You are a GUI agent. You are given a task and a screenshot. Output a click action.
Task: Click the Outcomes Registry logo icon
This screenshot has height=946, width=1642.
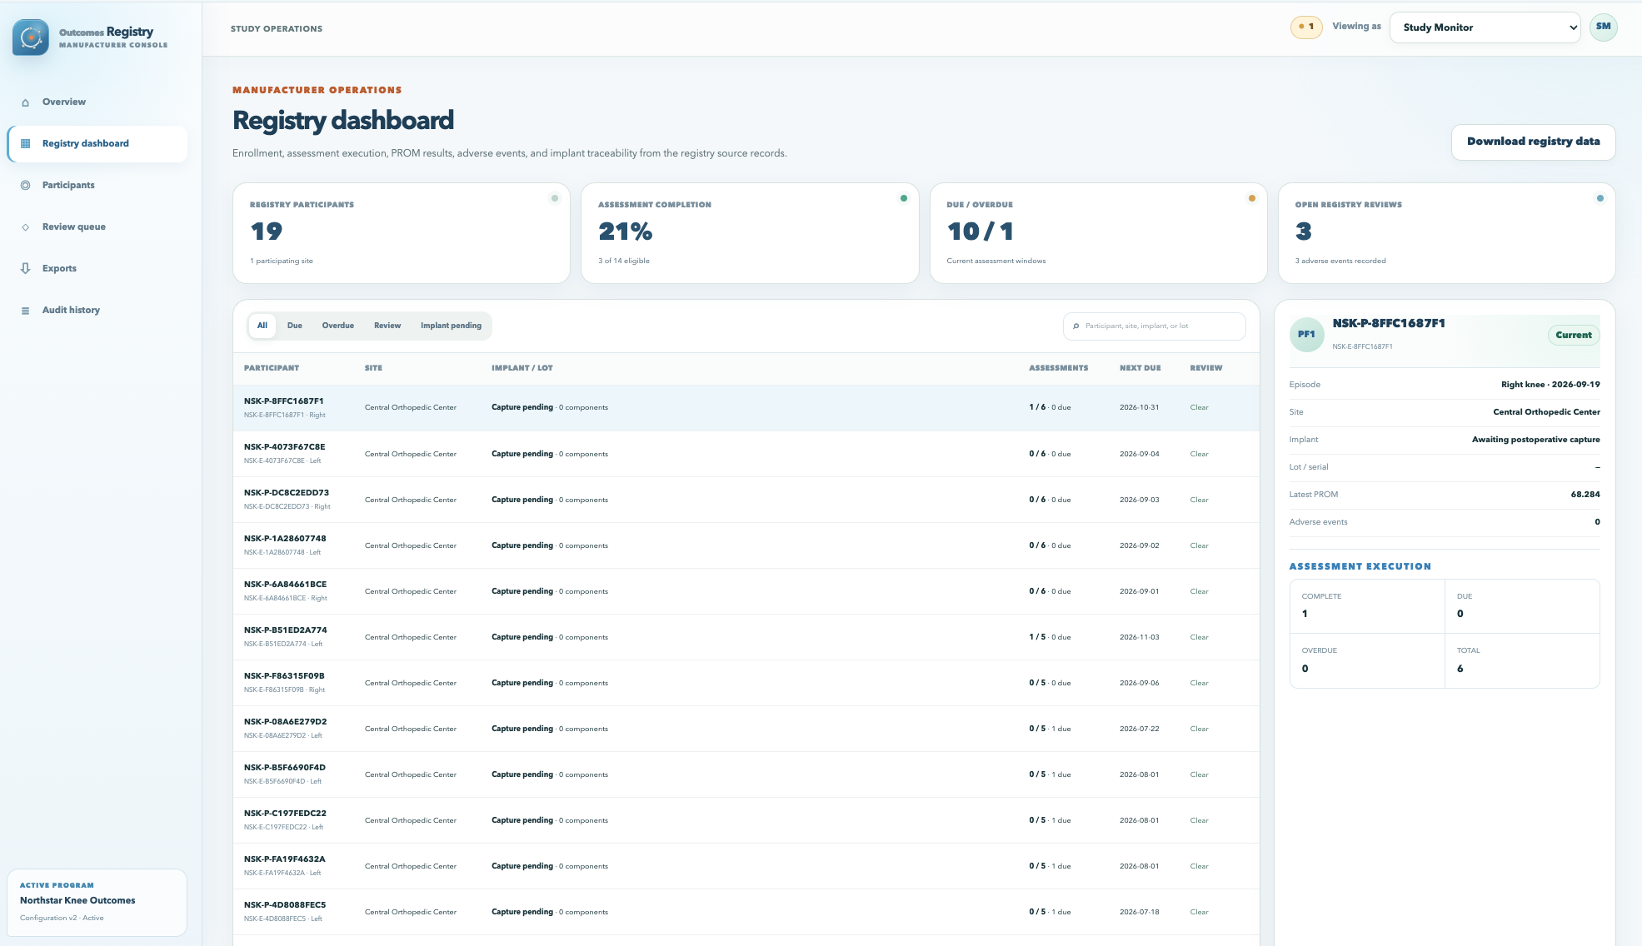[31, 37]
